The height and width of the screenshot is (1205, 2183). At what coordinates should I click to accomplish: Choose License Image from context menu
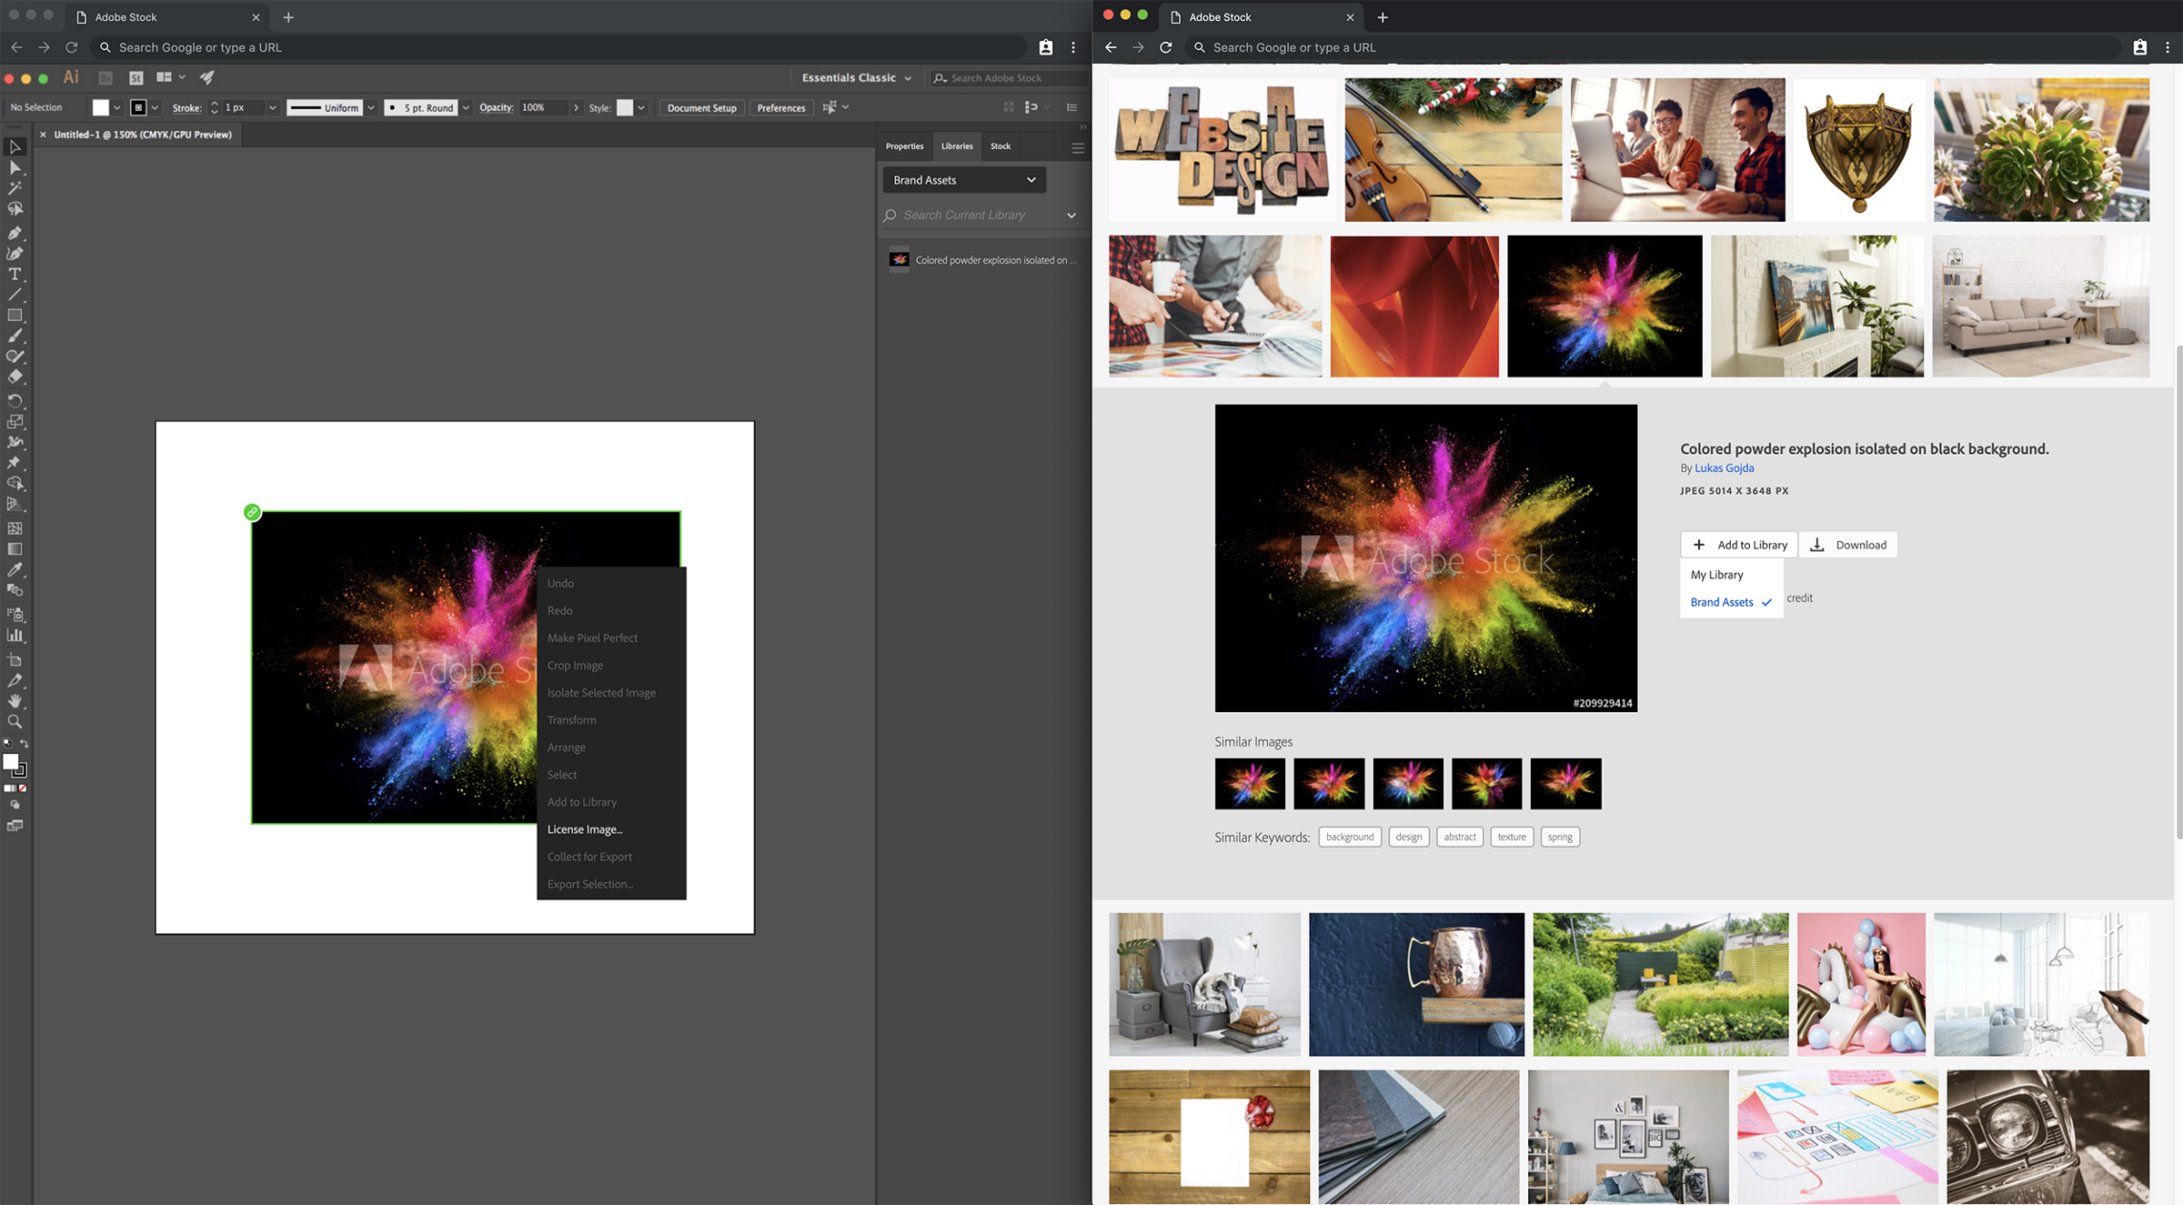click(585, 829)
